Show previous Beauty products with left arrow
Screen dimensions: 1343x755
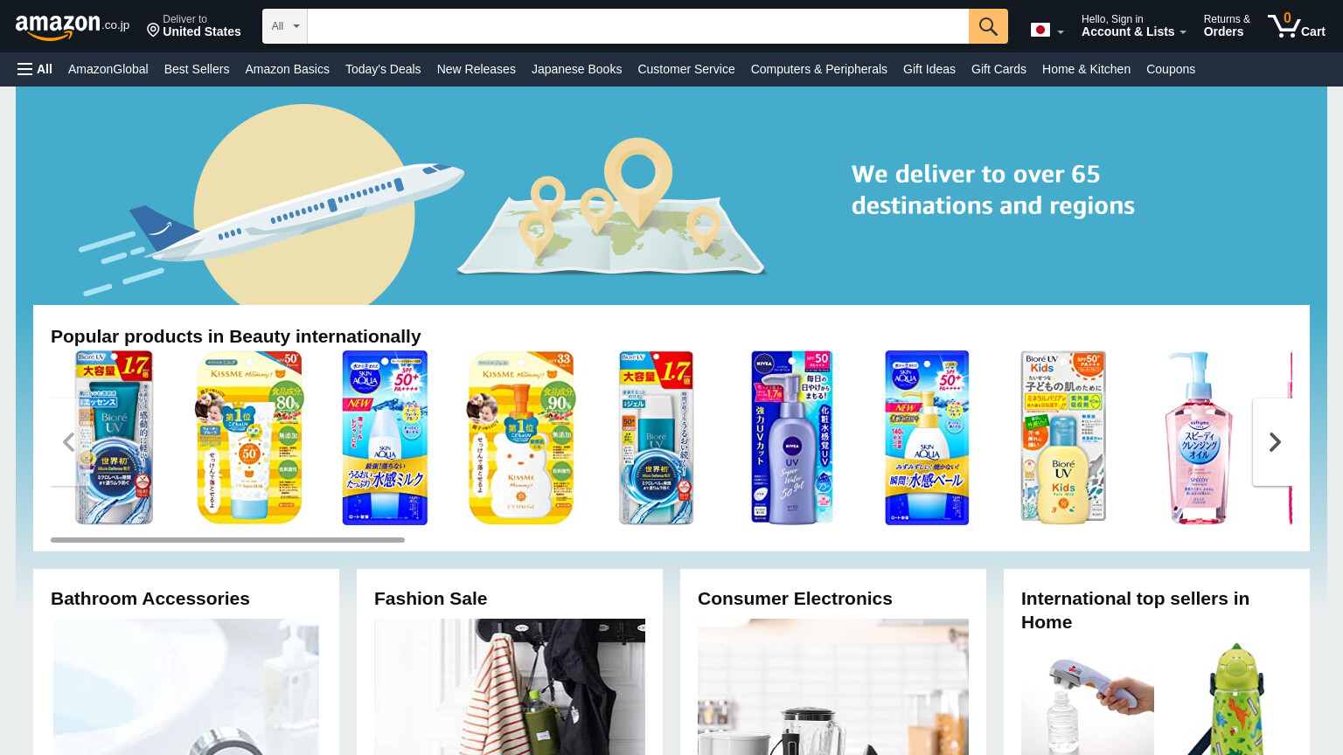[x=69, y=442]
